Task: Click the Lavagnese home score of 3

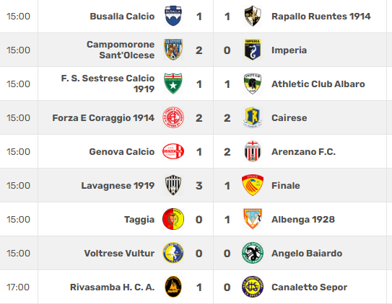Action: point(199,186)
